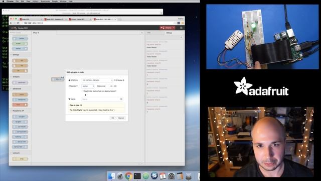Clear debug log with trash icon
The width and height of the screenshot is (321, 181).
pos(181,37)
